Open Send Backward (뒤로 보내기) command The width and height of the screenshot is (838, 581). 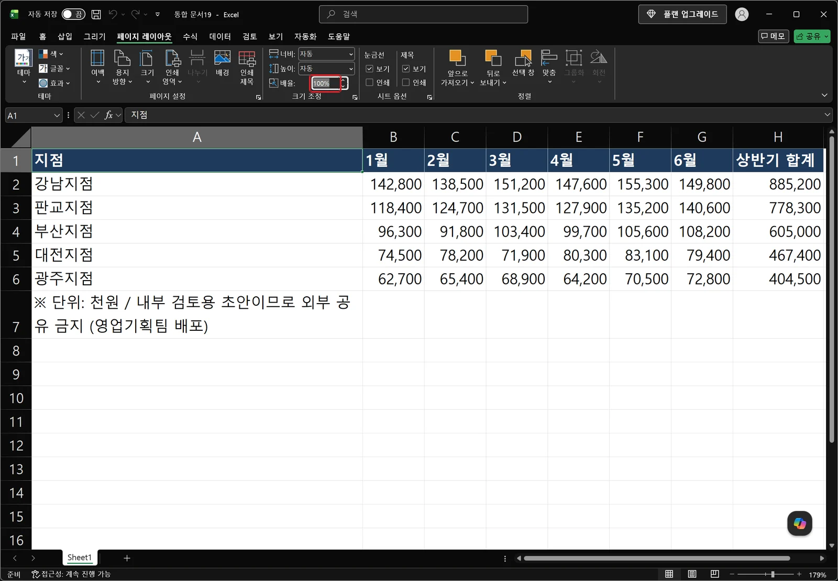pyautogui.click(x=493, y=68)
